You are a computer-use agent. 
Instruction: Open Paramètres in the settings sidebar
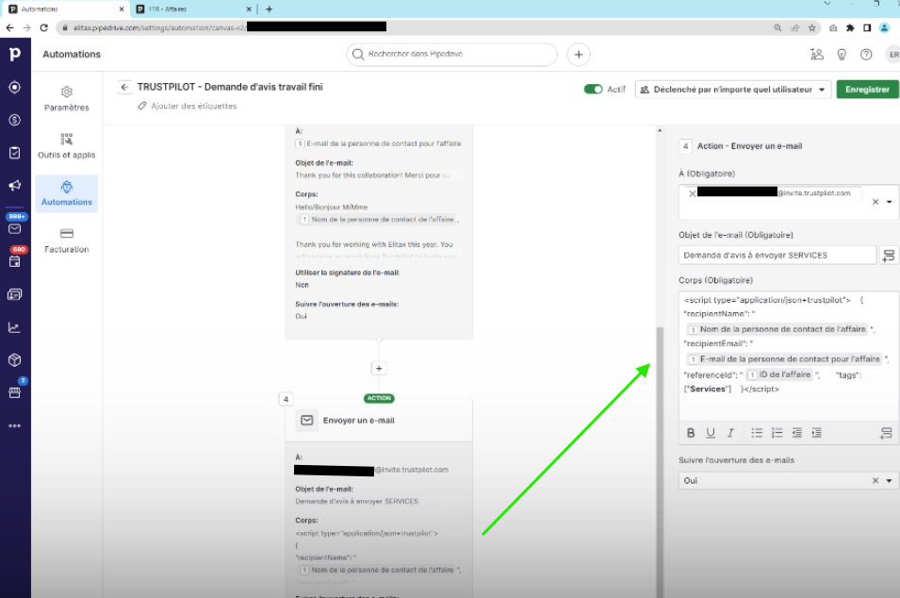[x=67, y=98]
